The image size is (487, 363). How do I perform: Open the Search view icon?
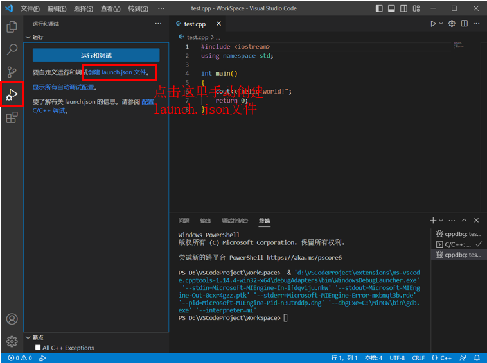(x=12, y=49)
